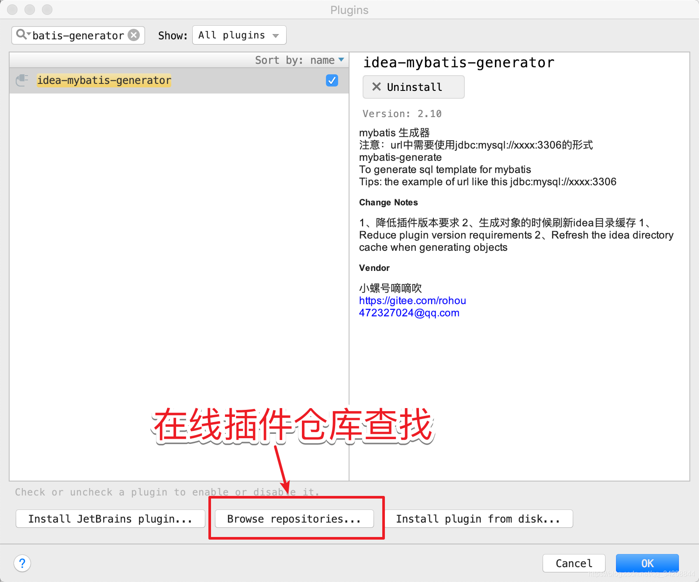Click Browse repositories button
This screenshot has height=582, width=699.
point(294,519)
